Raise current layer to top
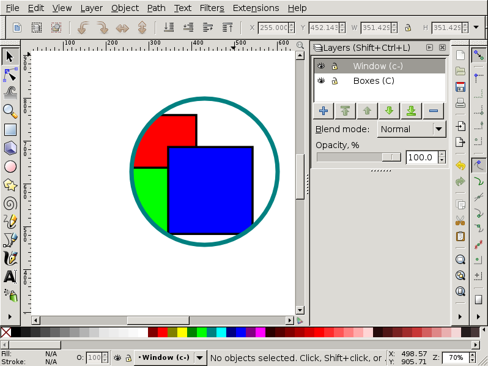 point(345,111)
